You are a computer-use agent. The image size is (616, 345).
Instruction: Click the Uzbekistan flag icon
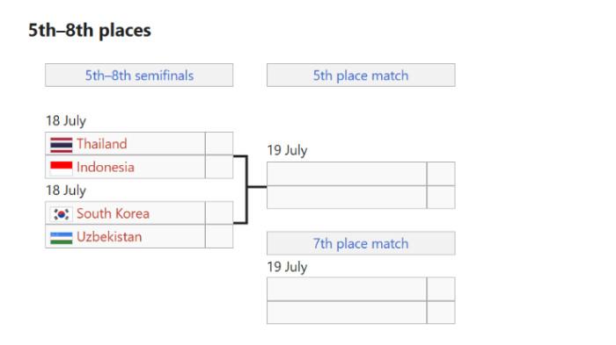tap(62, 238)
